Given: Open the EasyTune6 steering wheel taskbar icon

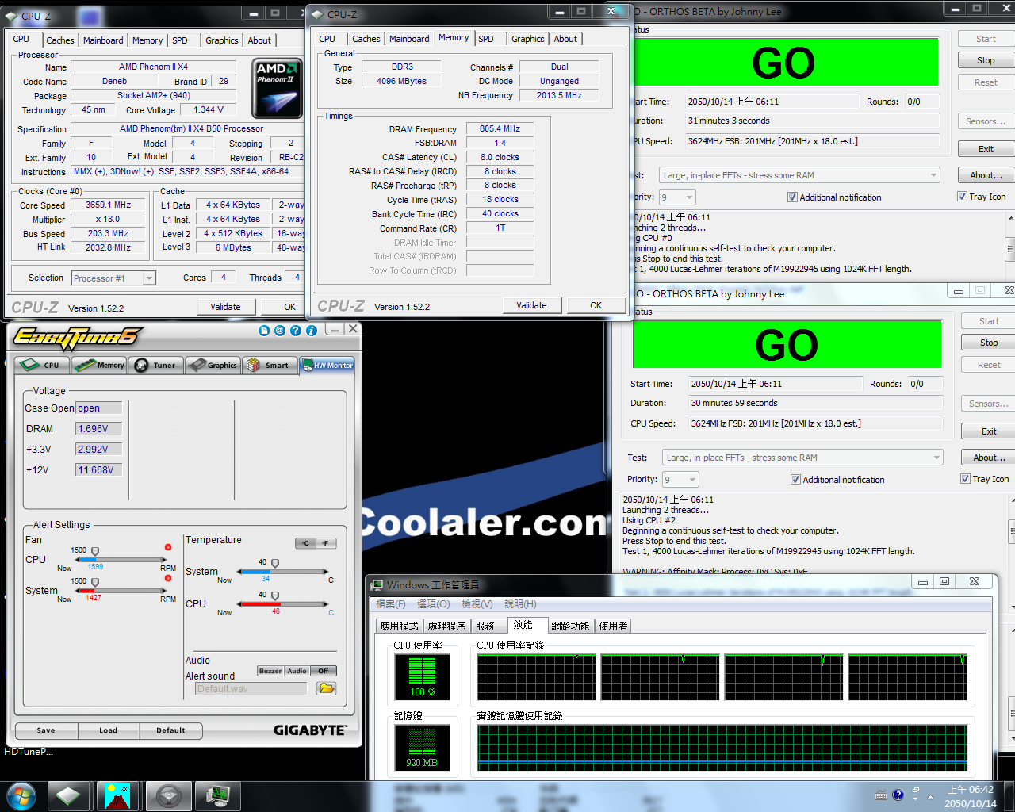Looking at the screenshot, I should coord(167,795).
